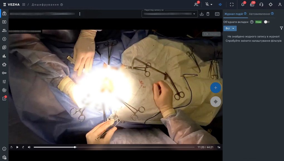Open the apps grid menu next to VEZHA
284x161 pixels.
click(24, 4)
